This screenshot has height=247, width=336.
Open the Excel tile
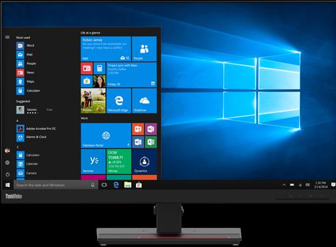pyautogui.click(x=151, y=142)
